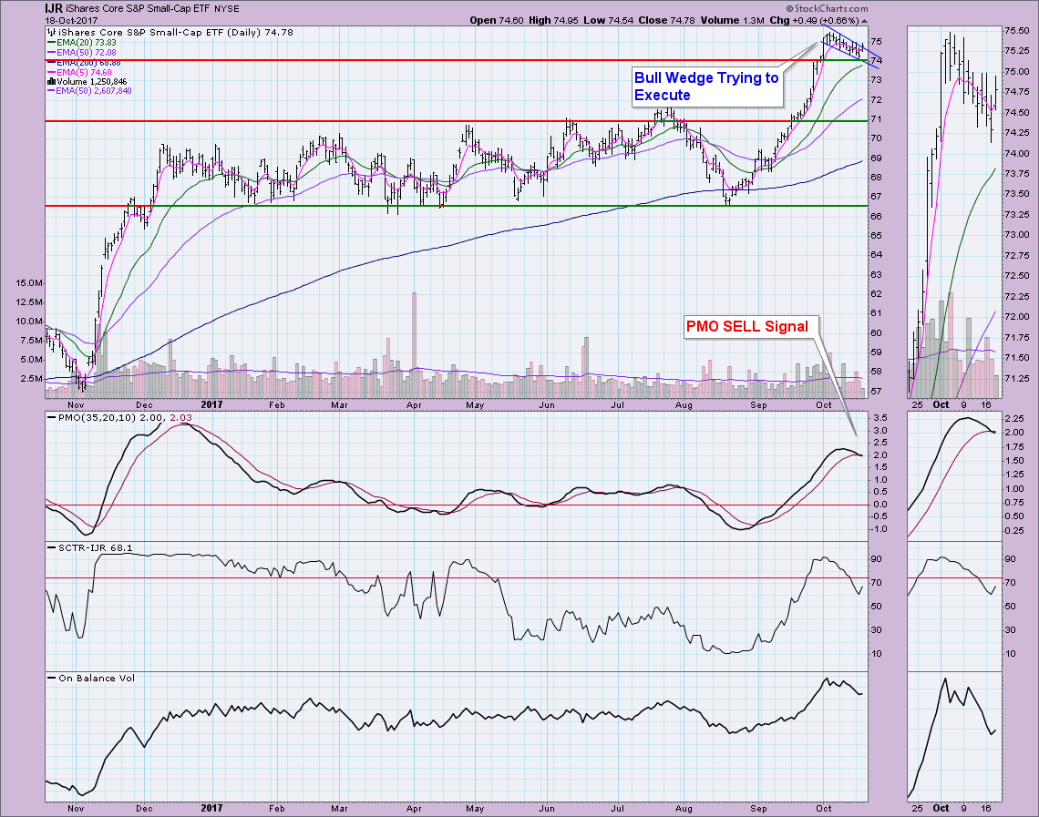Click the -1.0 label on the PMO axis

tap(879, 529)
